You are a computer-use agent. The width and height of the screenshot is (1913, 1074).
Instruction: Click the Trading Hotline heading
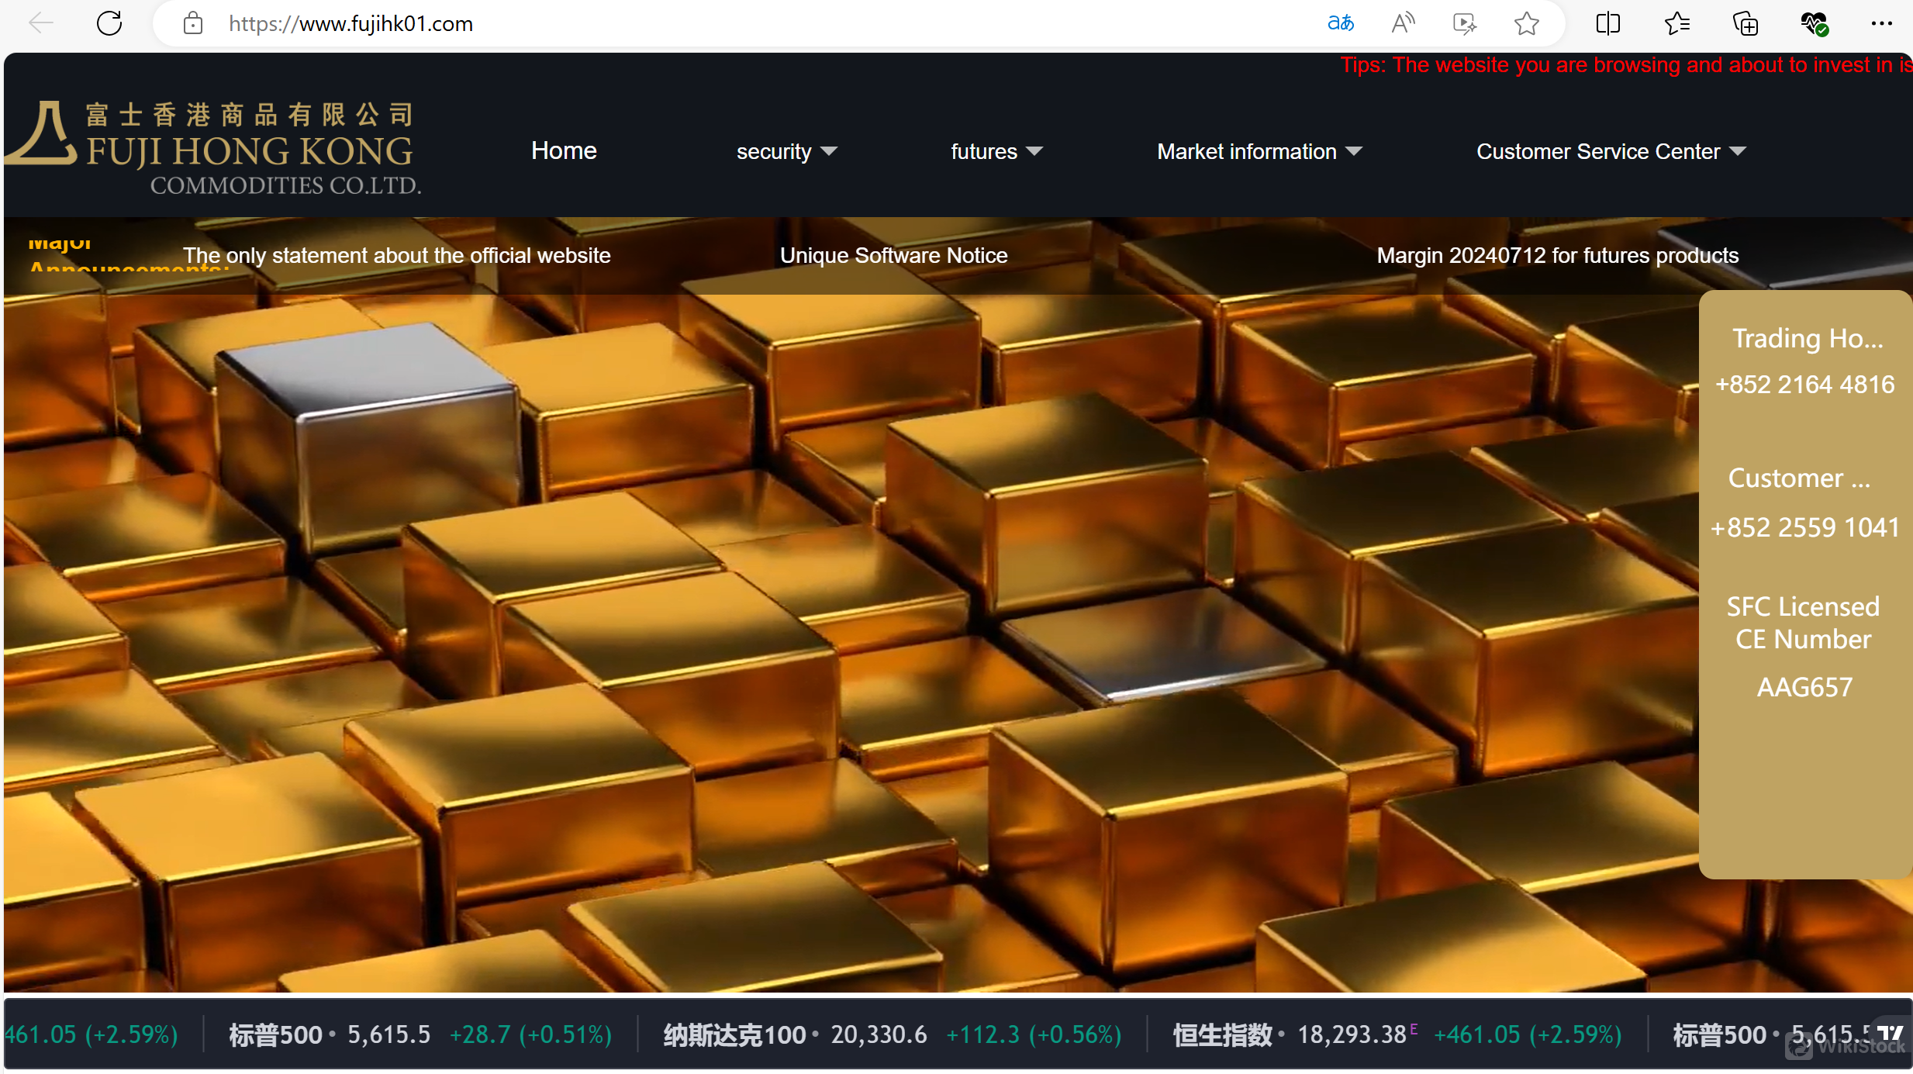pyautogui.click(x=1808, y=338)
